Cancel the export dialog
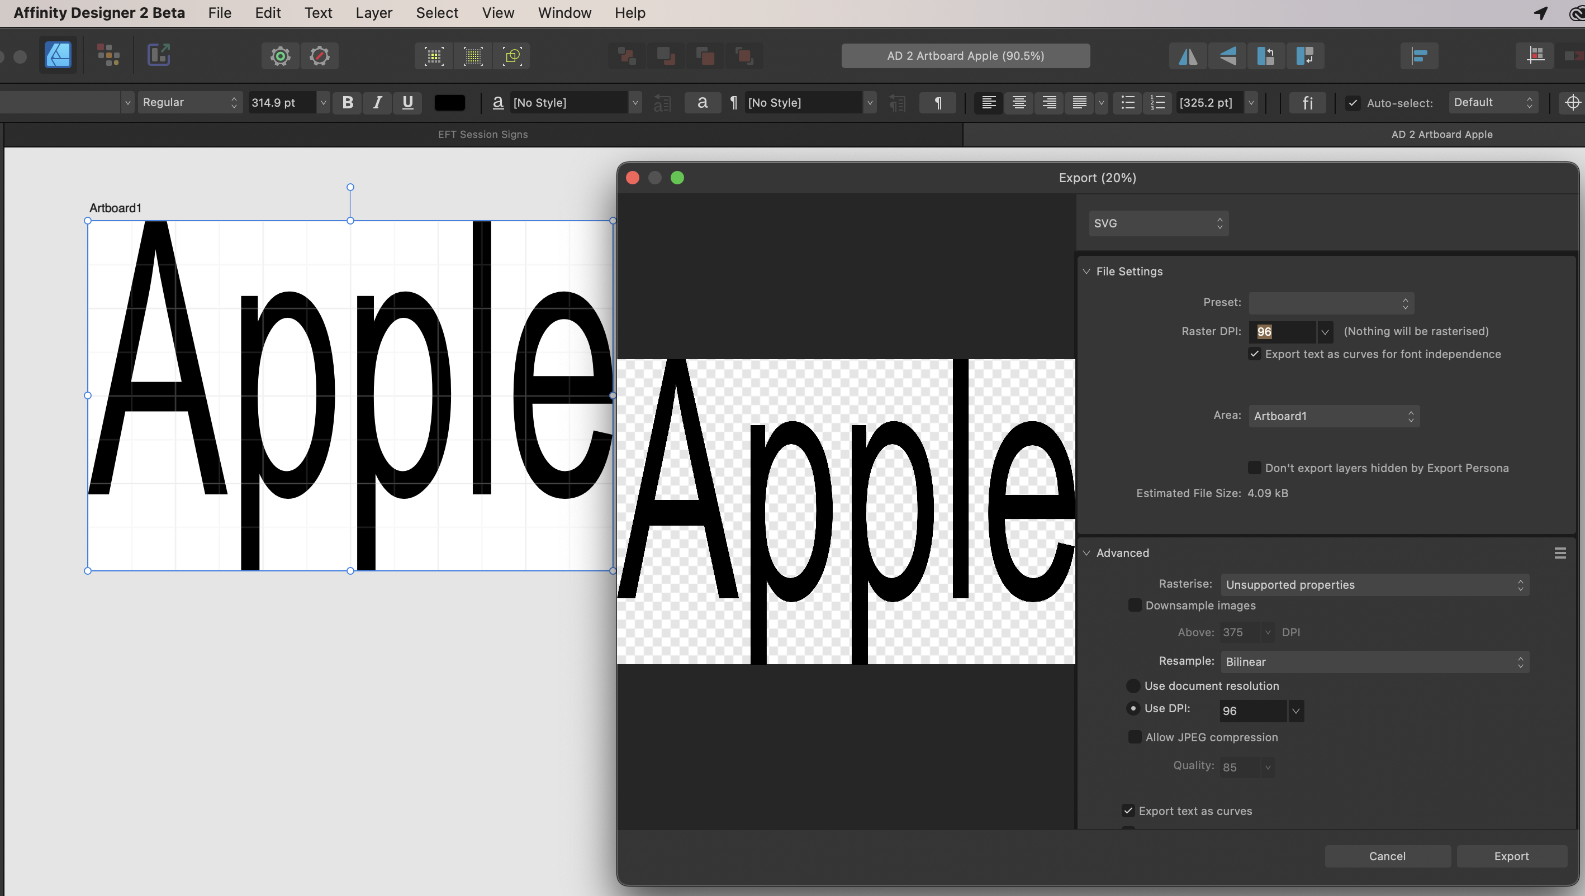This screenshot has width=1585, height=896. pos(1387,856)
